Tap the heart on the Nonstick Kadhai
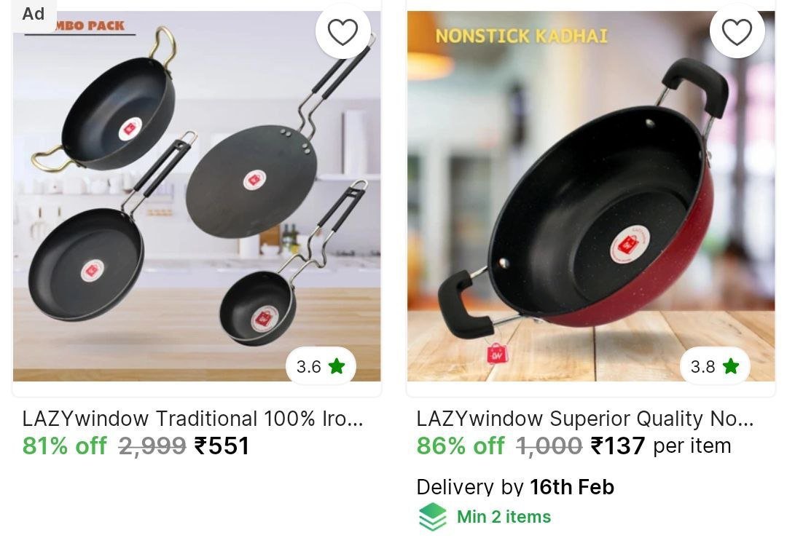The width and height of the screenshot is (787, 538). pyautogui.click(x=737, y=32)
